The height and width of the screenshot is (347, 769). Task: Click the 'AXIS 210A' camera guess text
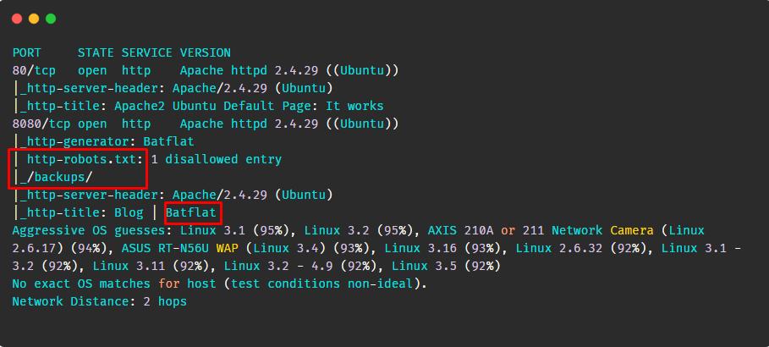461,231
